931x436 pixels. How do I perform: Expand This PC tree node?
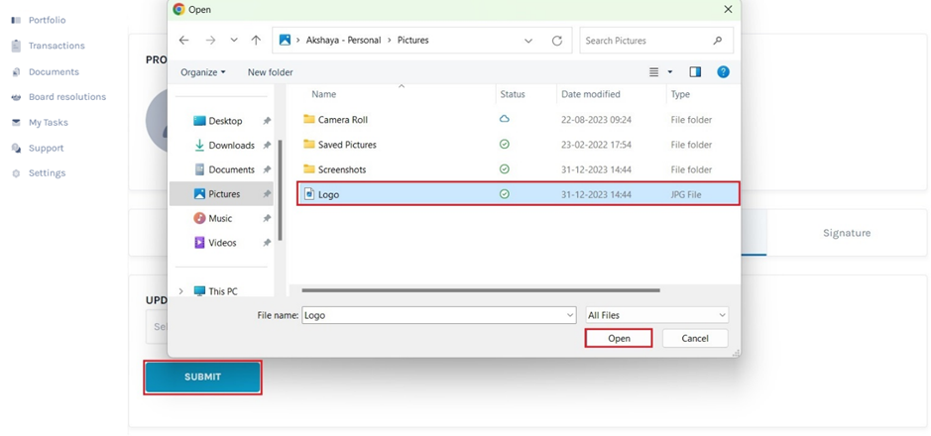[181, 291]
